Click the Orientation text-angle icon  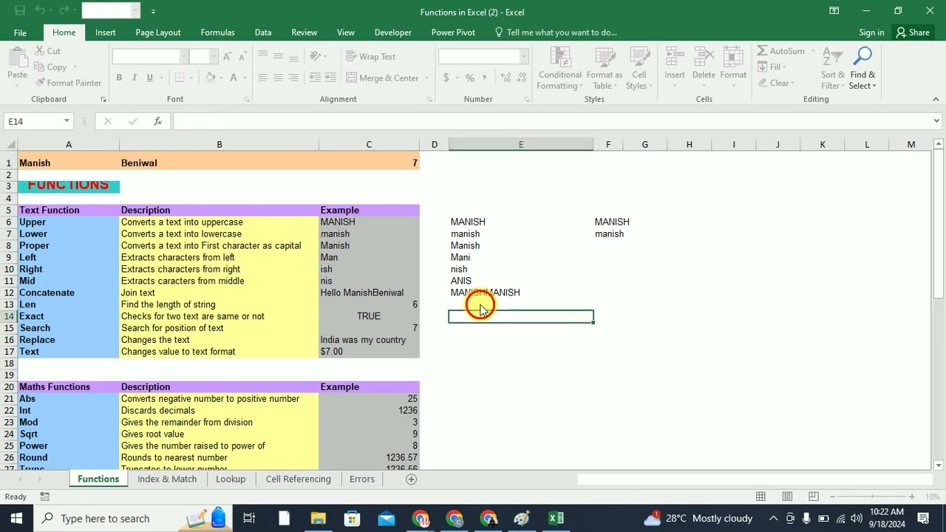(x=316, y=57)
